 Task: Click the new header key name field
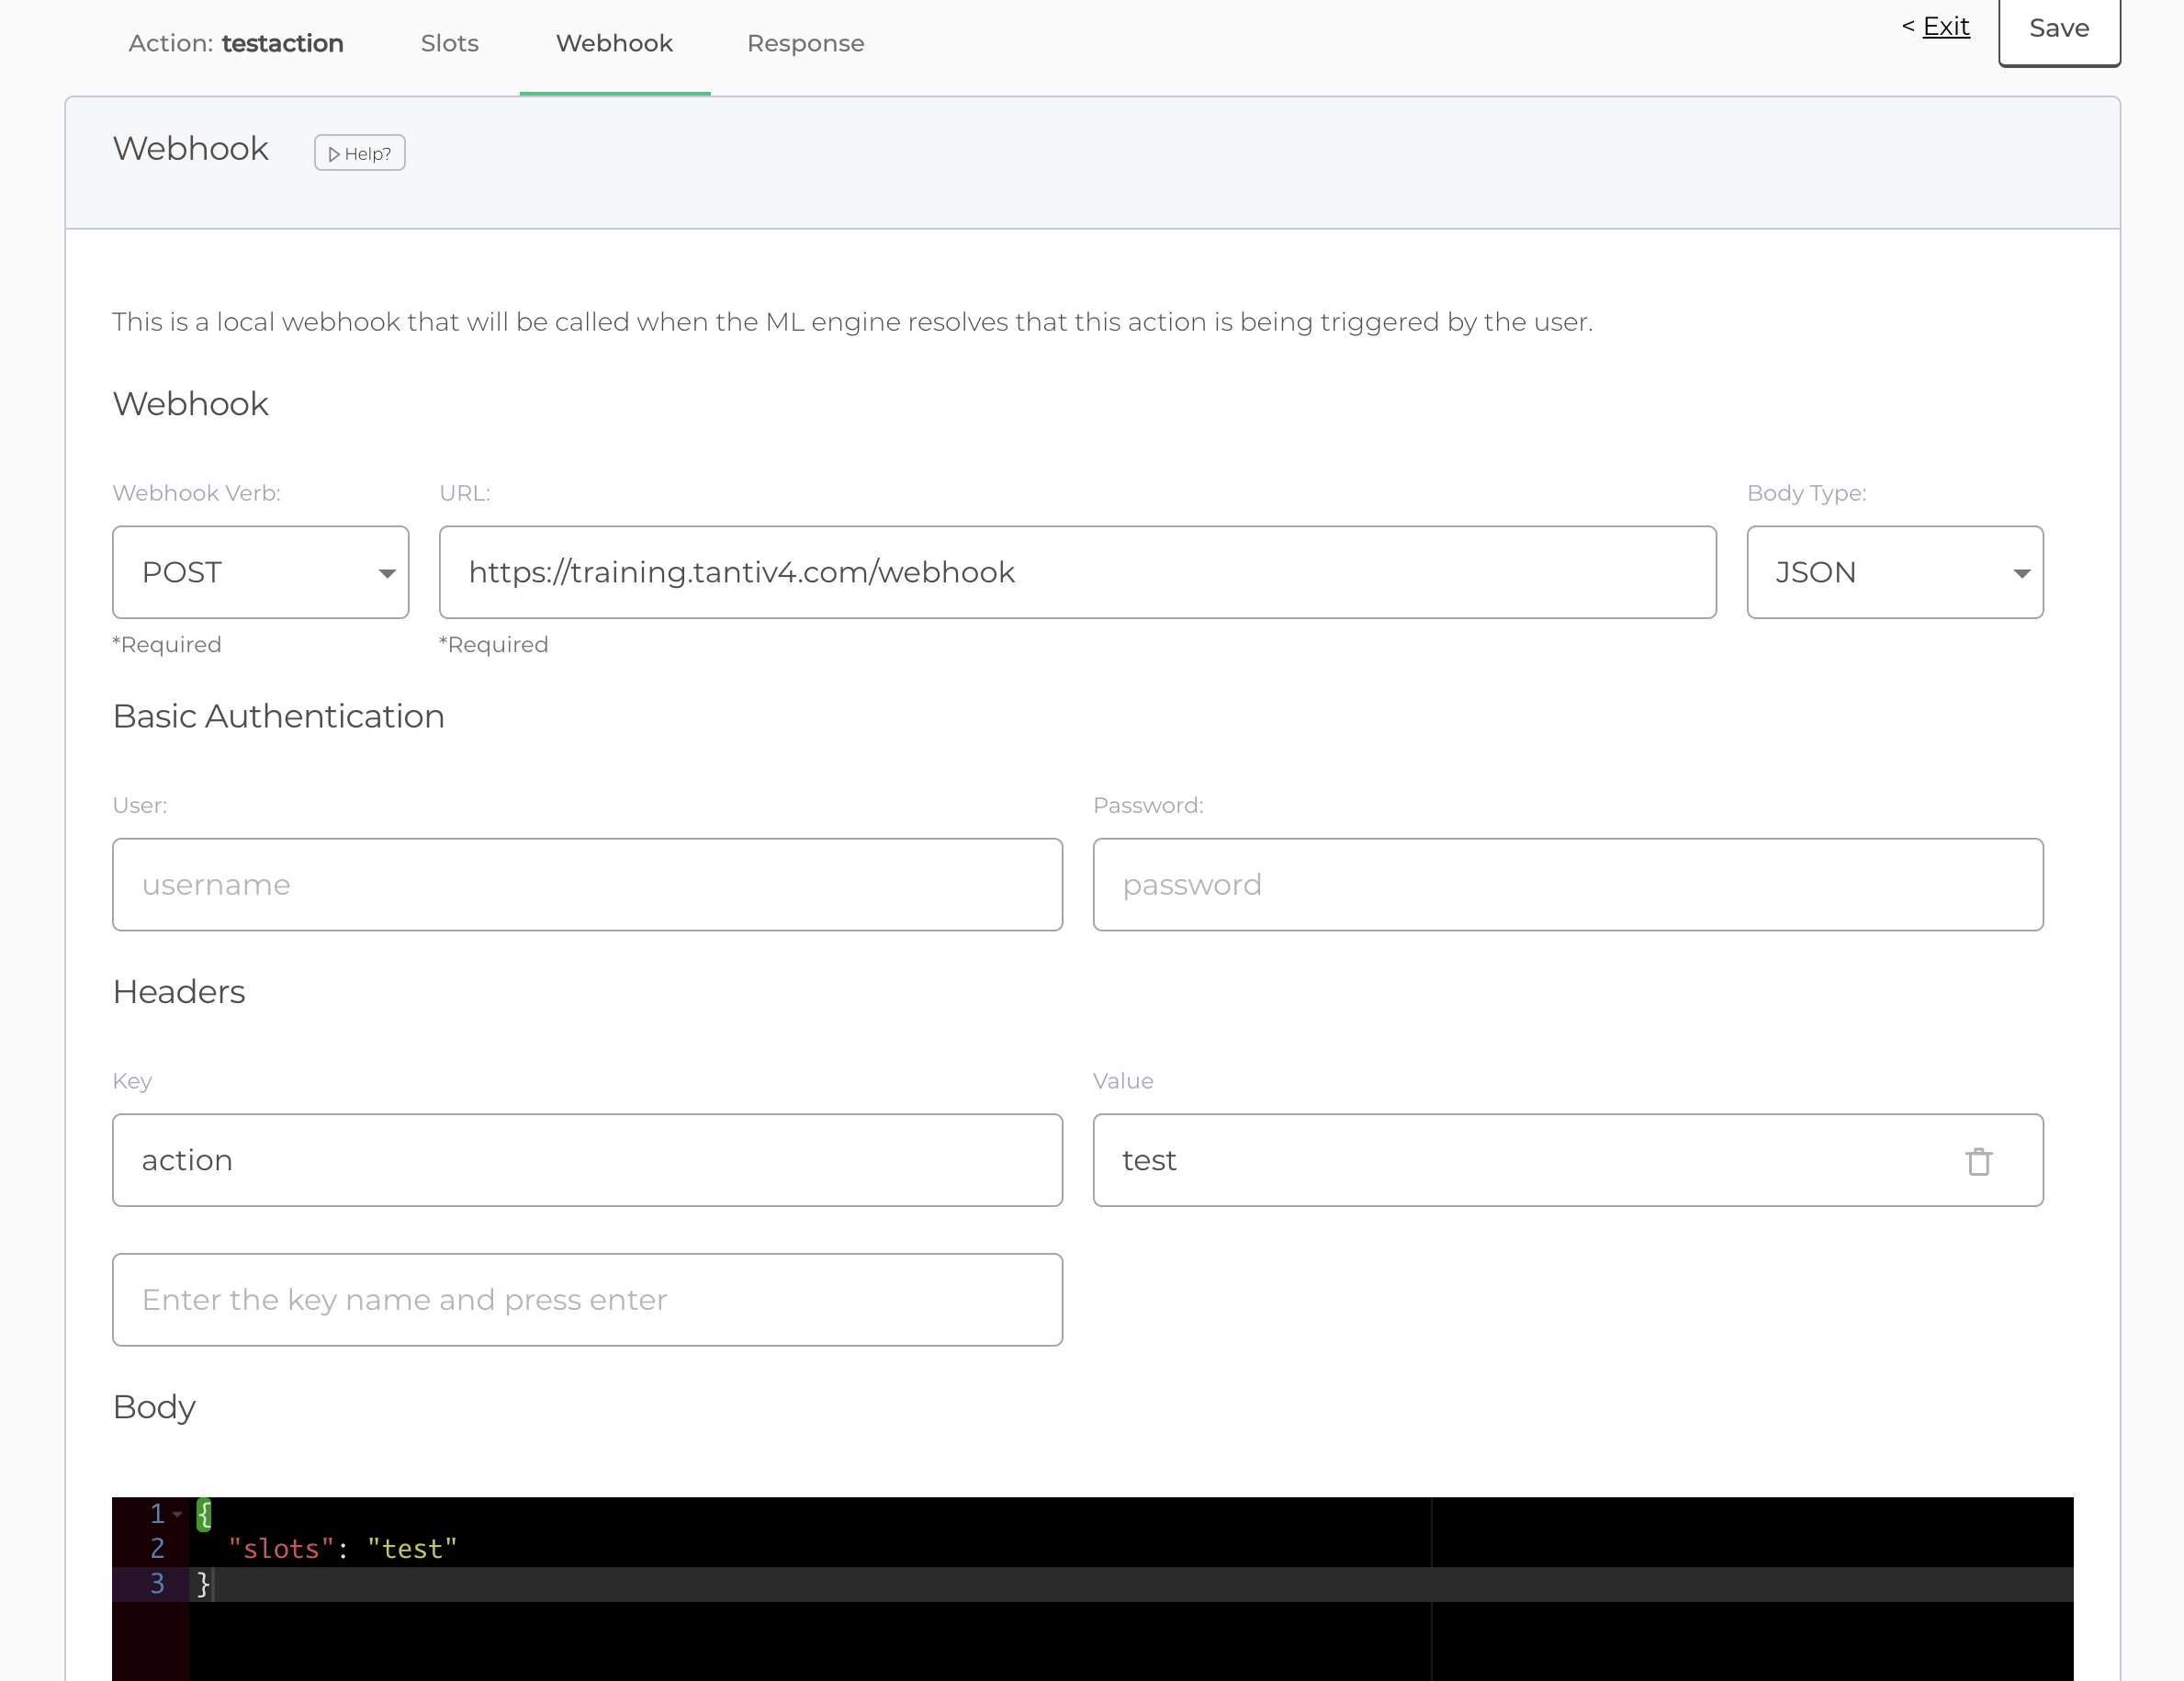pos(587,1299)
